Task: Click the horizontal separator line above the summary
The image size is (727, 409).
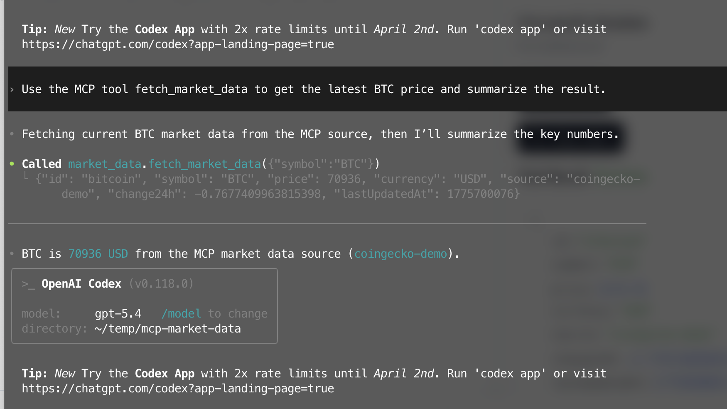Action: [327, 224]
